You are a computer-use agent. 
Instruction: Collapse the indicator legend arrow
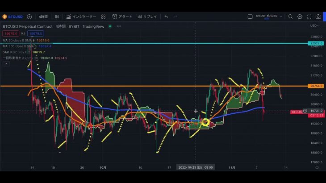6,64
